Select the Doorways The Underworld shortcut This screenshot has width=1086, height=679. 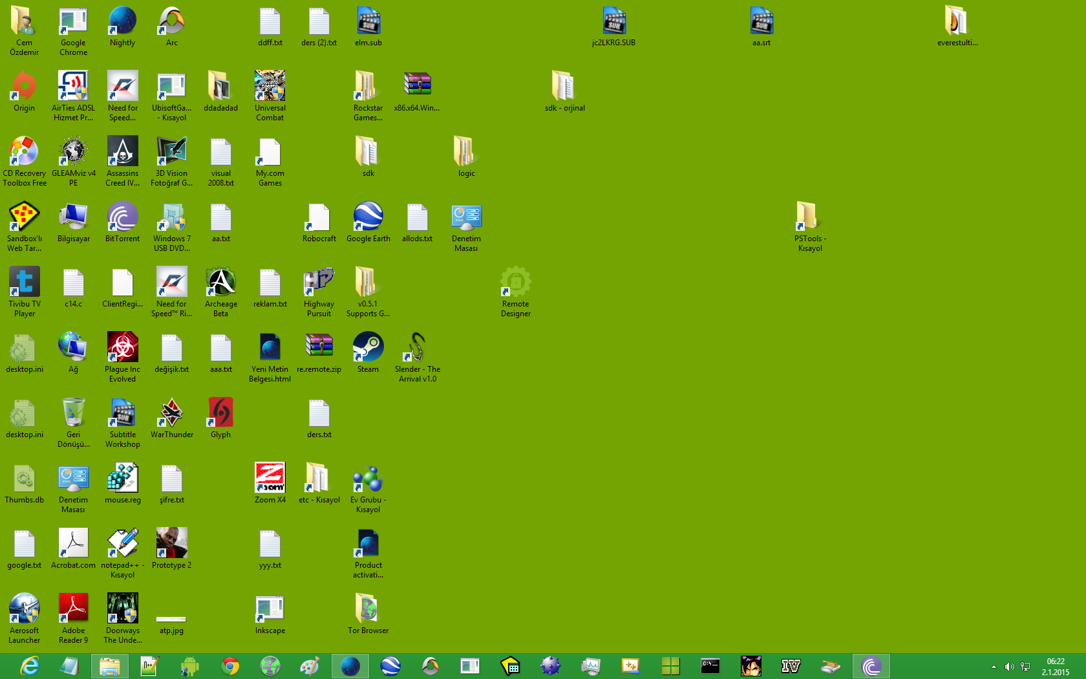(x=123, y=619)
